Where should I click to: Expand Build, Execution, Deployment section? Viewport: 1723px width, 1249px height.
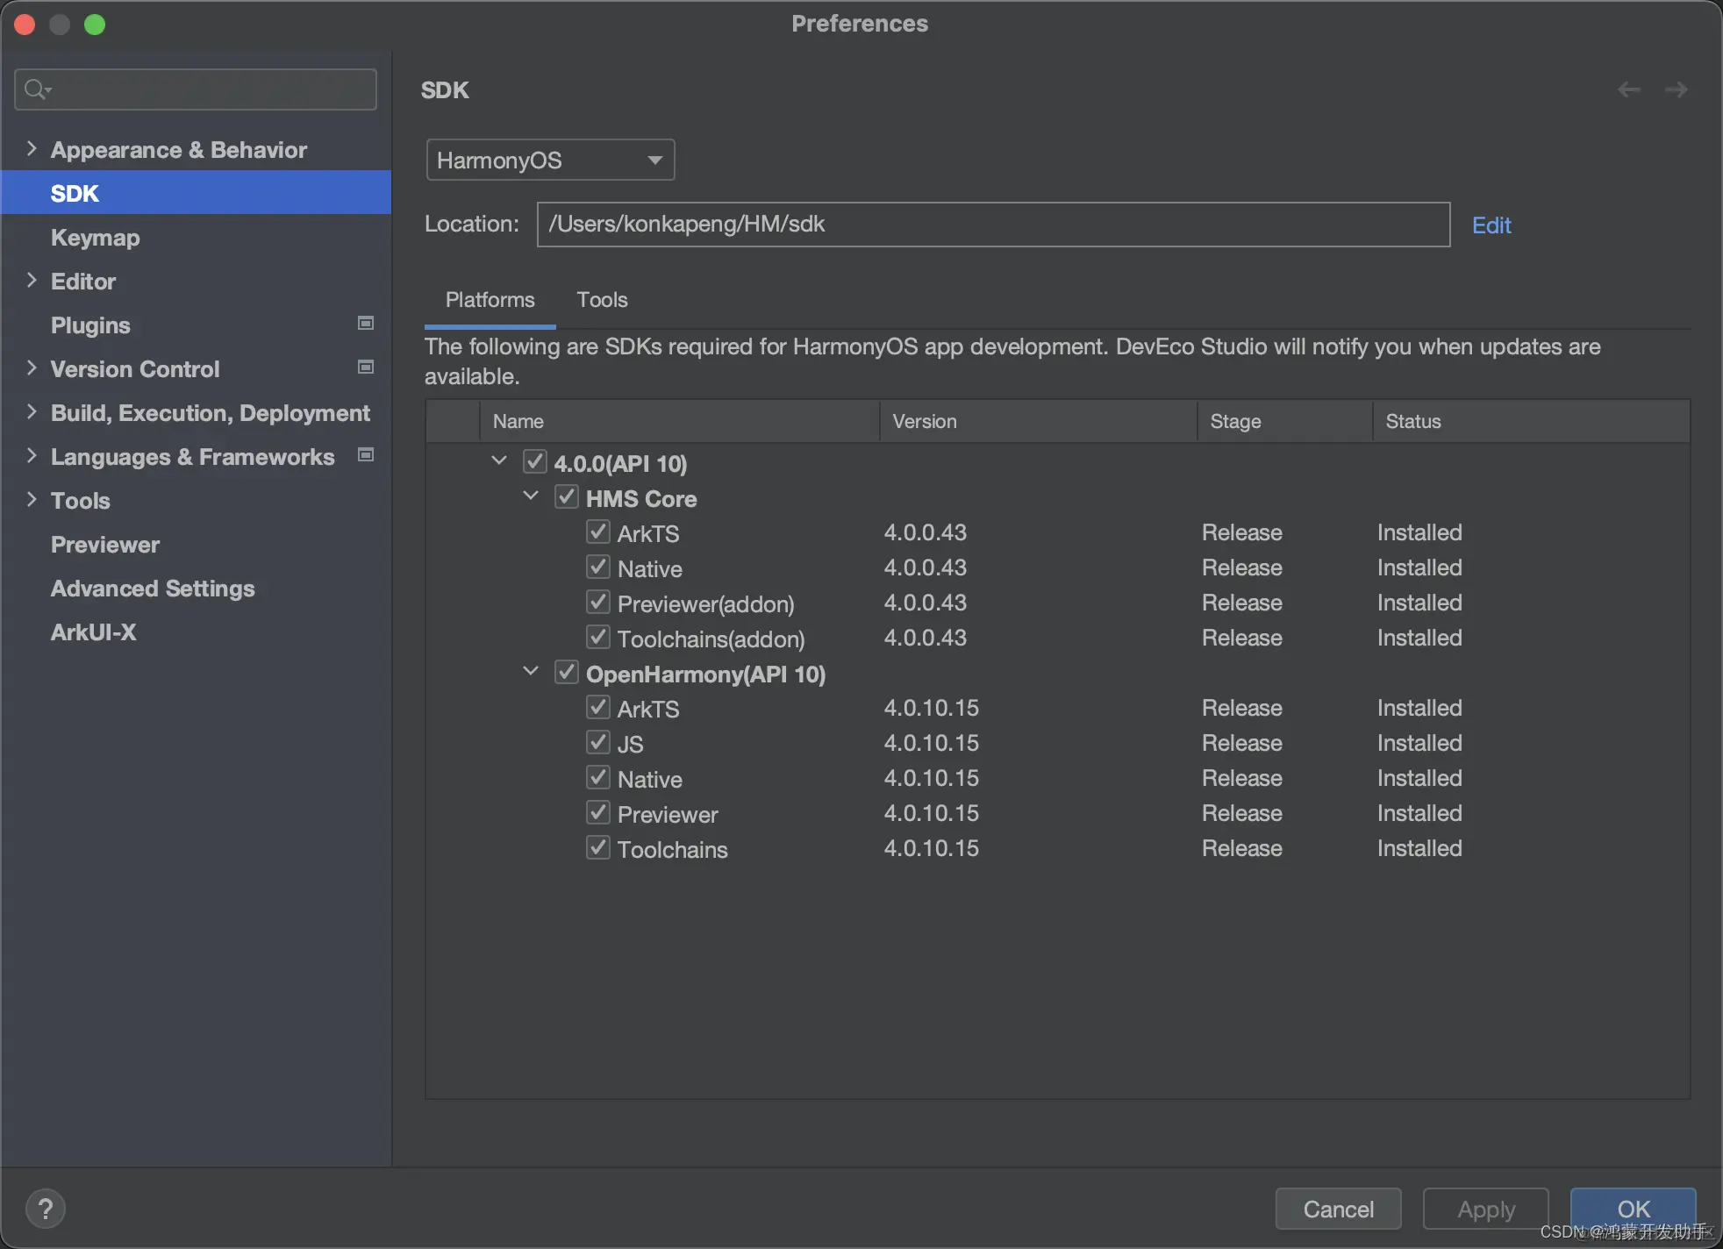[32, 411]
